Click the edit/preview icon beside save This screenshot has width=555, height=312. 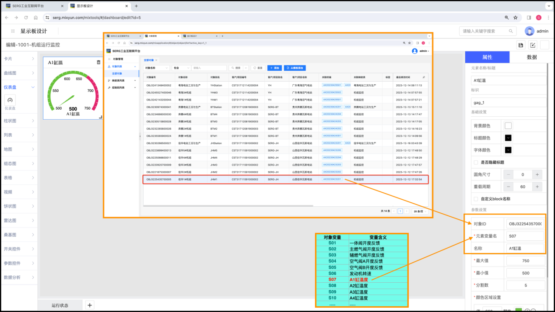(533, 45)
